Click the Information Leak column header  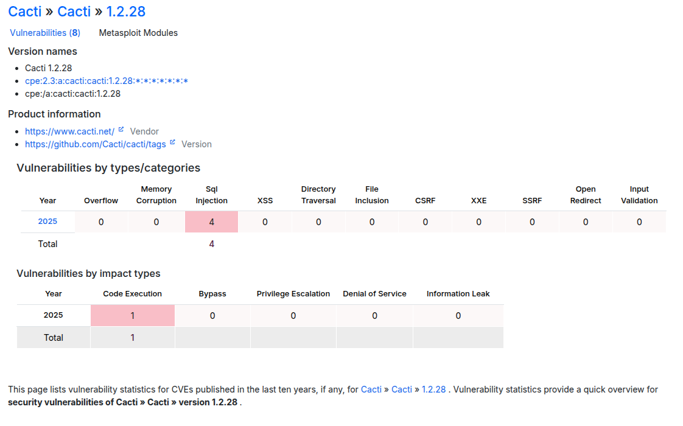[x=458, y=293]
